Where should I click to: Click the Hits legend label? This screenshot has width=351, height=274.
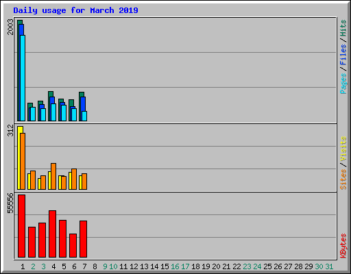(x=343, y=28)
